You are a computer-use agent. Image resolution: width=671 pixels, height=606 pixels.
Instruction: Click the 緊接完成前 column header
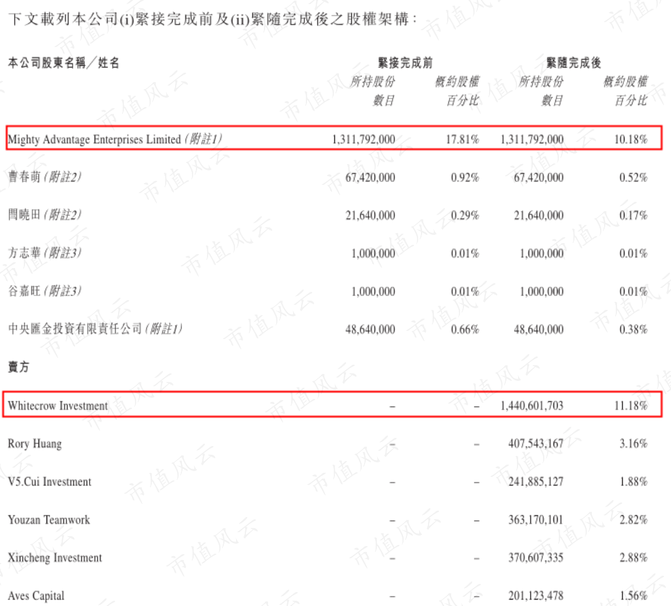[x=405, y=63]
